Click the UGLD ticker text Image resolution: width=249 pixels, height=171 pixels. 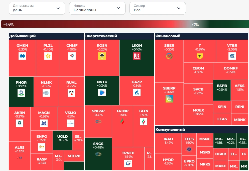(63, 136)
